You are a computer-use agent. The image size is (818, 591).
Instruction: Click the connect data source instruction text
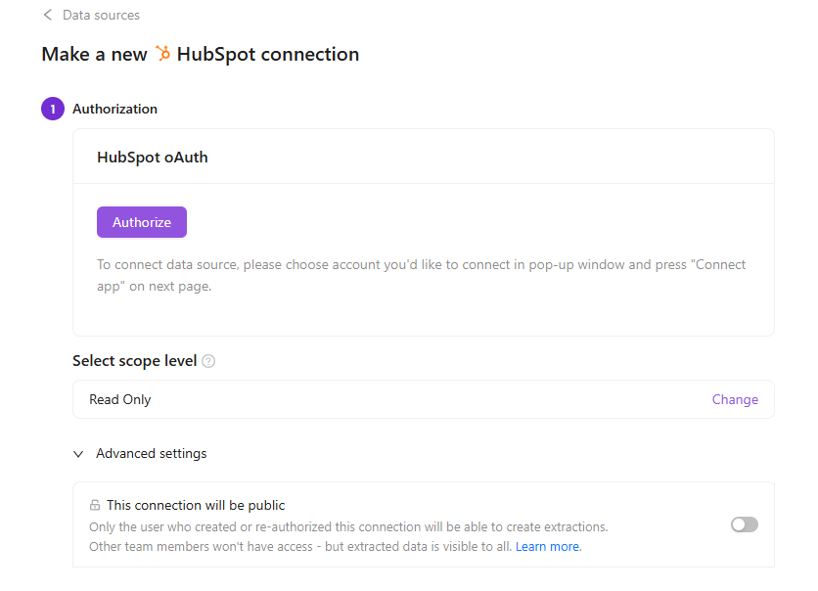[x=421, y=275]
